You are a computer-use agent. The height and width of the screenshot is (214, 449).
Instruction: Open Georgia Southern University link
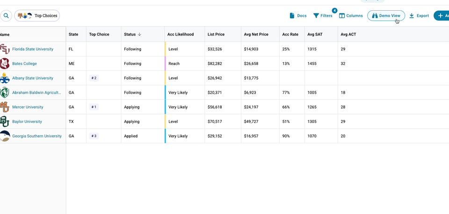37,136
